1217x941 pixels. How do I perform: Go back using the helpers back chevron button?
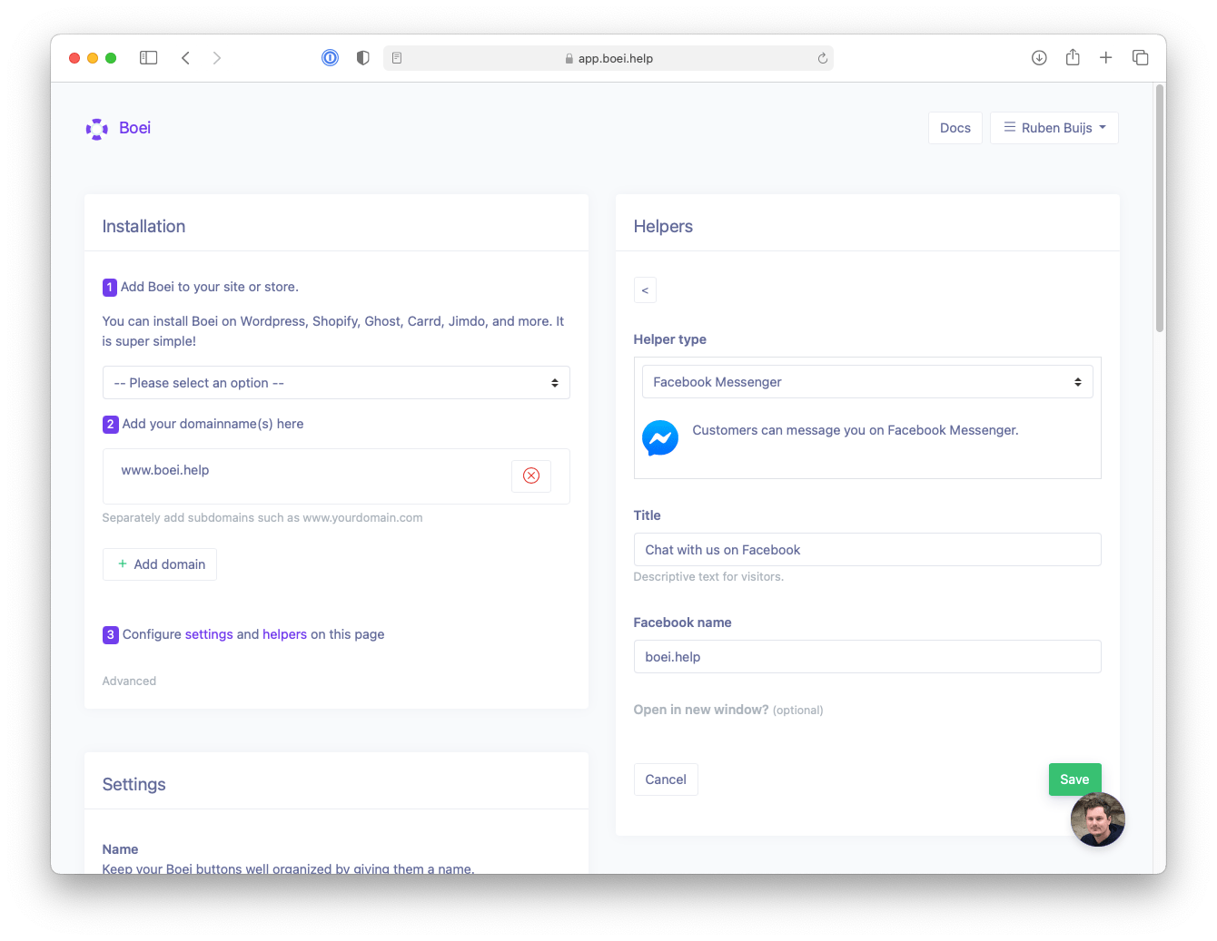click(645, 290)
